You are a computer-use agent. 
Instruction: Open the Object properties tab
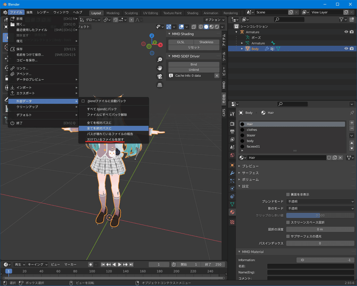point(232,165)
